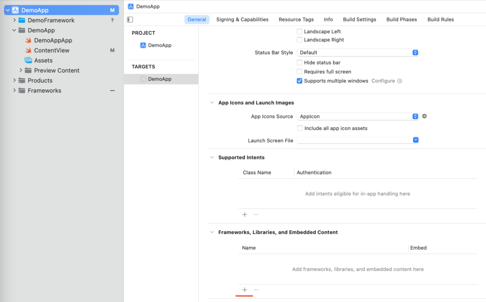
Task: Expand the Frameworks folder
Action: tap(14, 91)
